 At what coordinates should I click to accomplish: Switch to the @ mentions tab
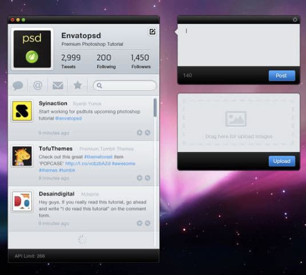[38, 85]
